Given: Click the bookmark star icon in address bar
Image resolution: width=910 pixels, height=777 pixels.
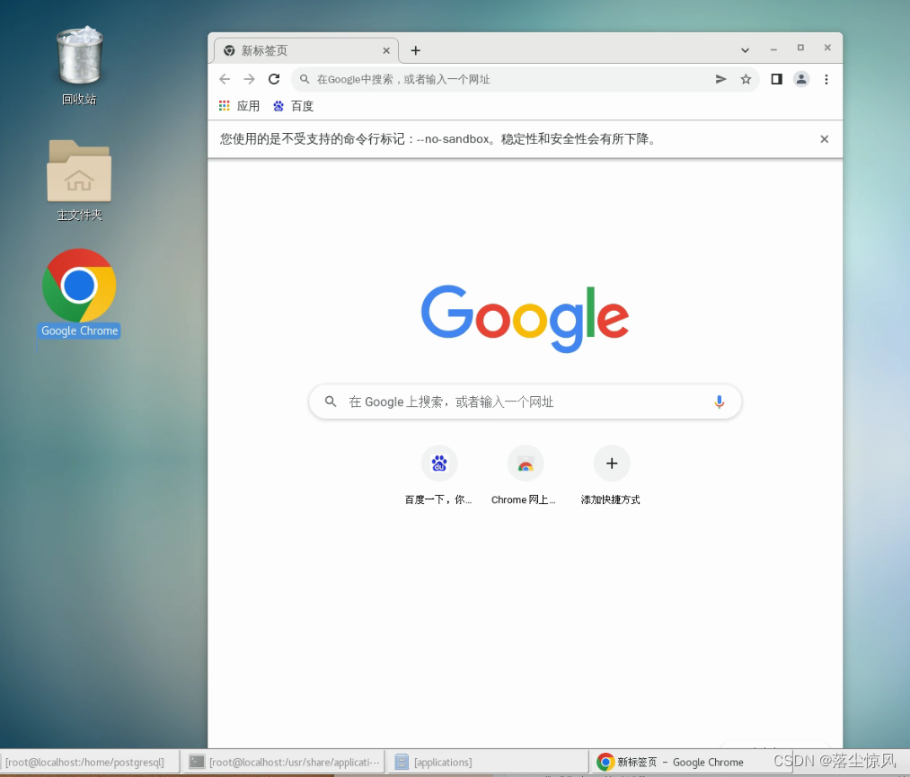Looking at the screenshot, I should pyautogui.click(x=747, y=79).
